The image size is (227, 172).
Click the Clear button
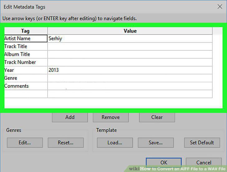157,117
